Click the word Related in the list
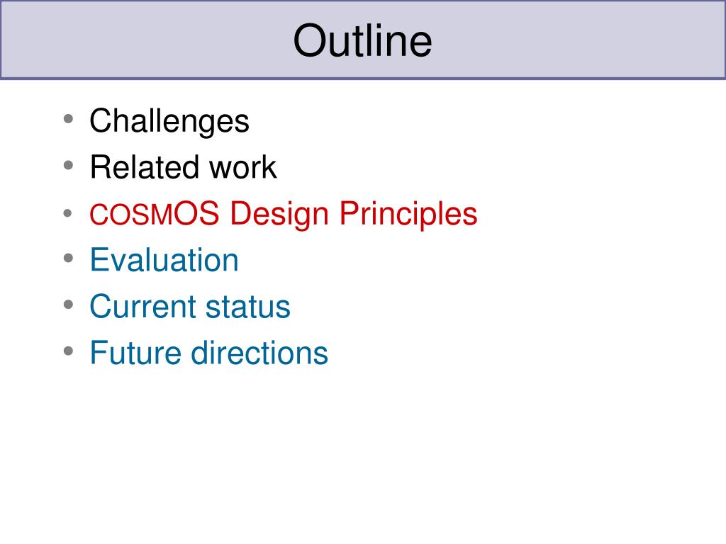726x544 pixels. (145, 167)
